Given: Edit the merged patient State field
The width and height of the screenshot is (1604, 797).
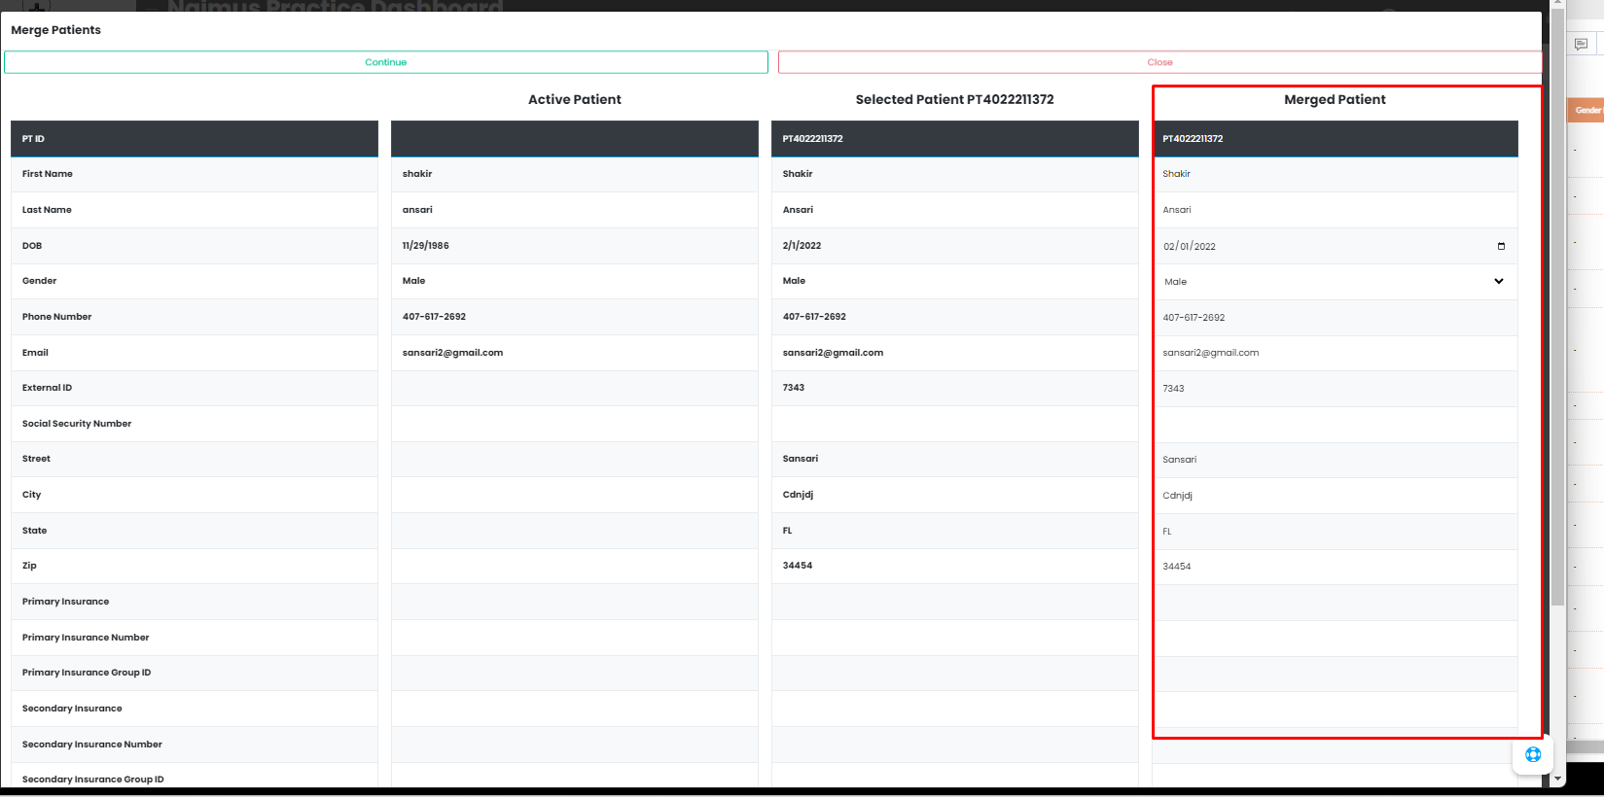Looking at the screenshot, I should click(1336, 532).
